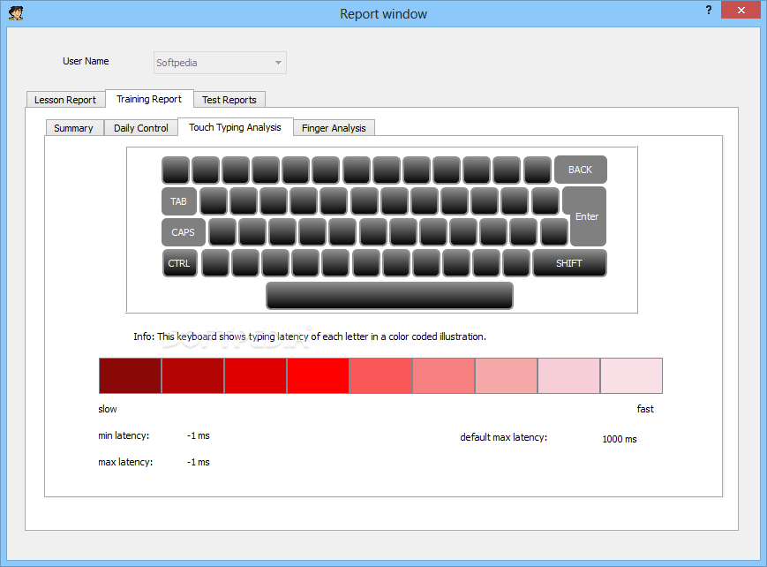Close the Report window
This screenshot has height=567, width=767.
coord(741,10)
